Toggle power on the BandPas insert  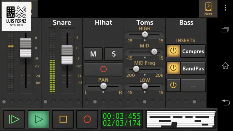(x=173, y=68)
